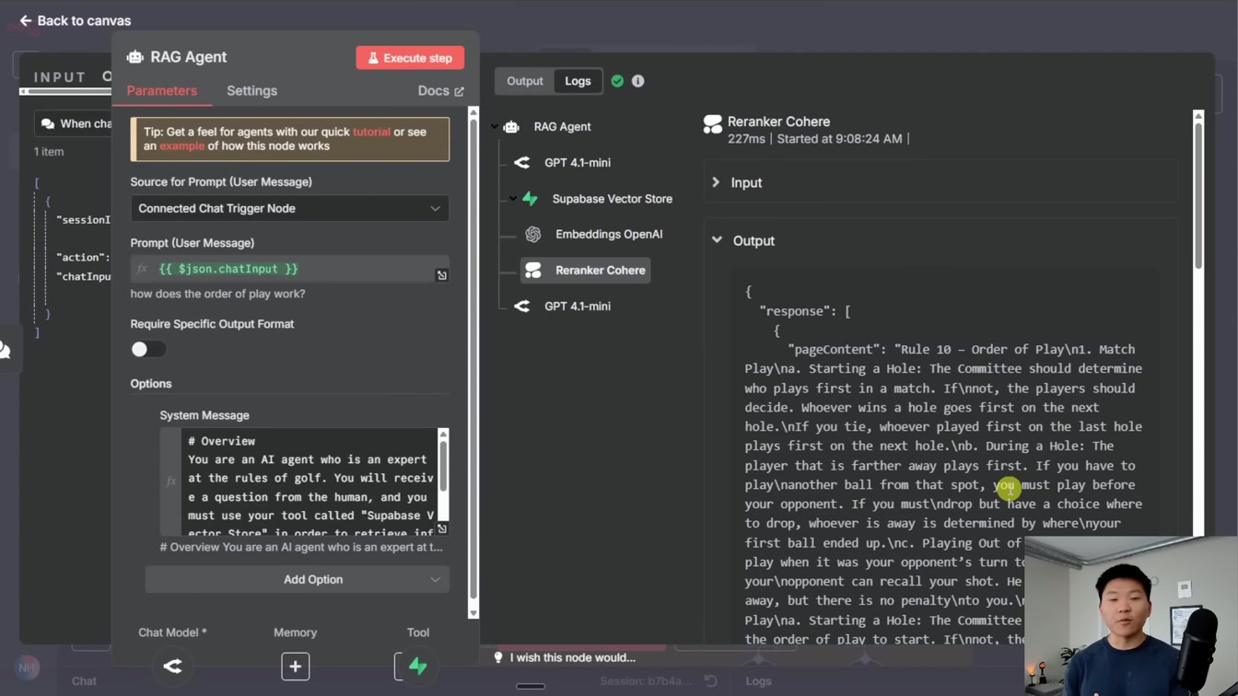Screen dimensions: 1238x696
Task: Open Source for Prompt dropdown
Action: pos(289,208)
